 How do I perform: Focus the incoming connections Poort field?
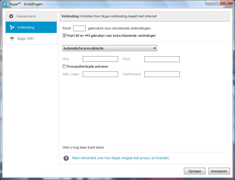[79, 28]
